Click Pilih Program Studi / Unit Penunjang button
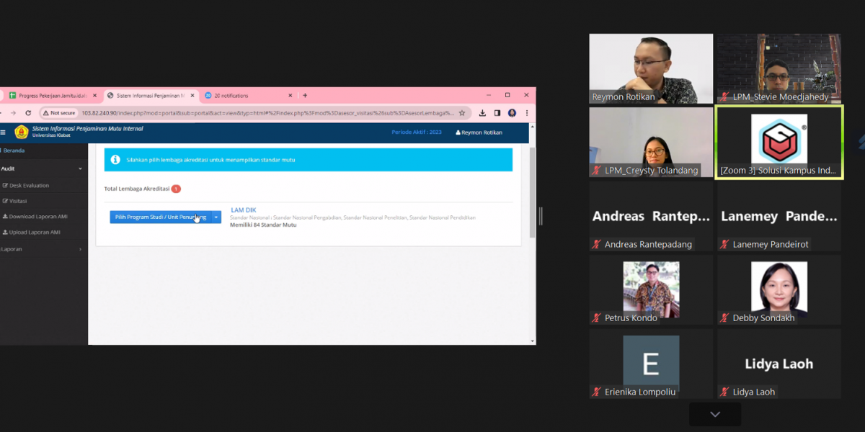865x432 pixels. click(x=160, y=217)
